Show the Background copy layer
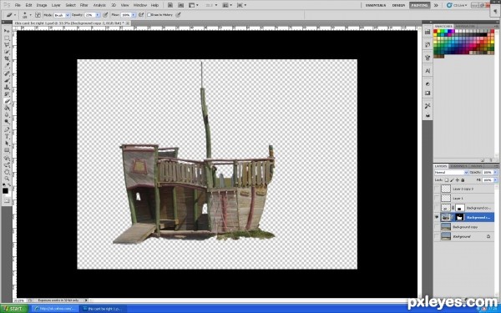 click(x=437, y=227)
